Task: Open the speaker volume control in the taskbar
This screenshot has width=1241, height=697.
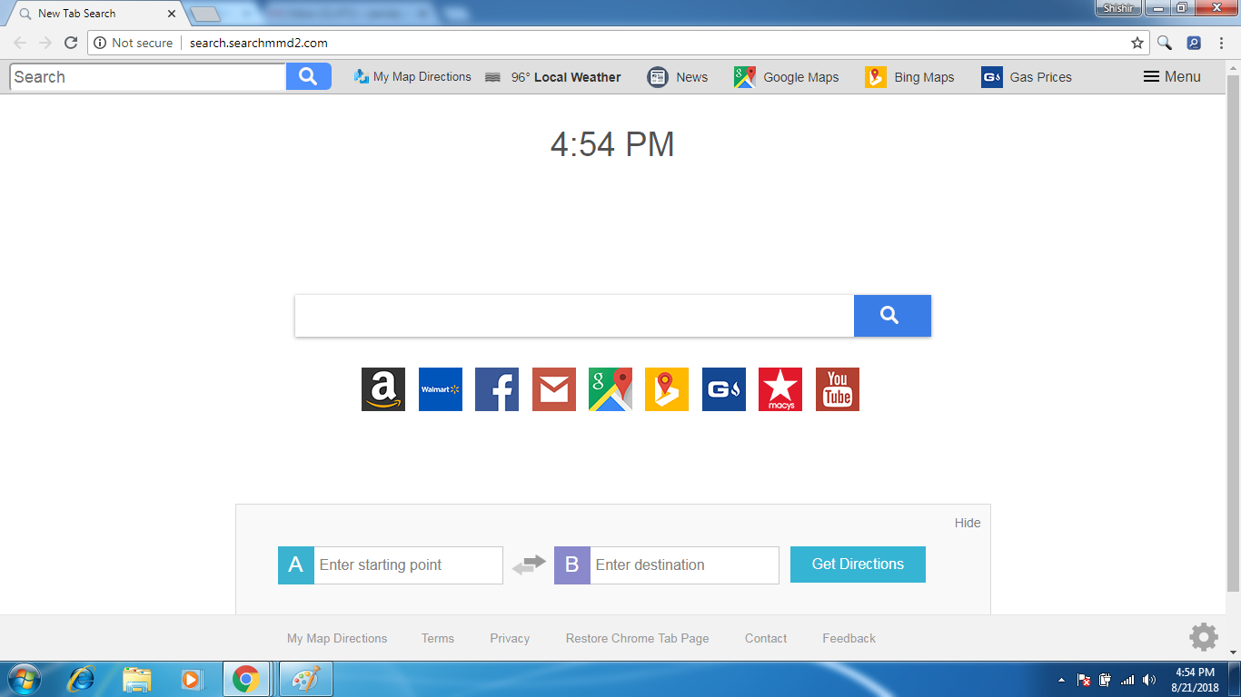Action: click(1147, 679)
